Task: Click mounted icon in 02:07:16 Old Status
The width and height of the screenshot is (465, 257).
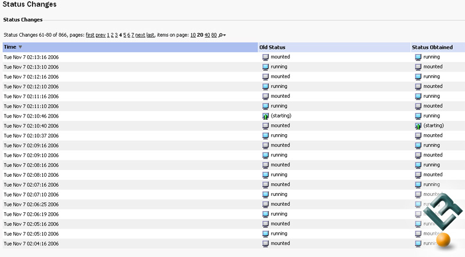Action: (266, 184)
